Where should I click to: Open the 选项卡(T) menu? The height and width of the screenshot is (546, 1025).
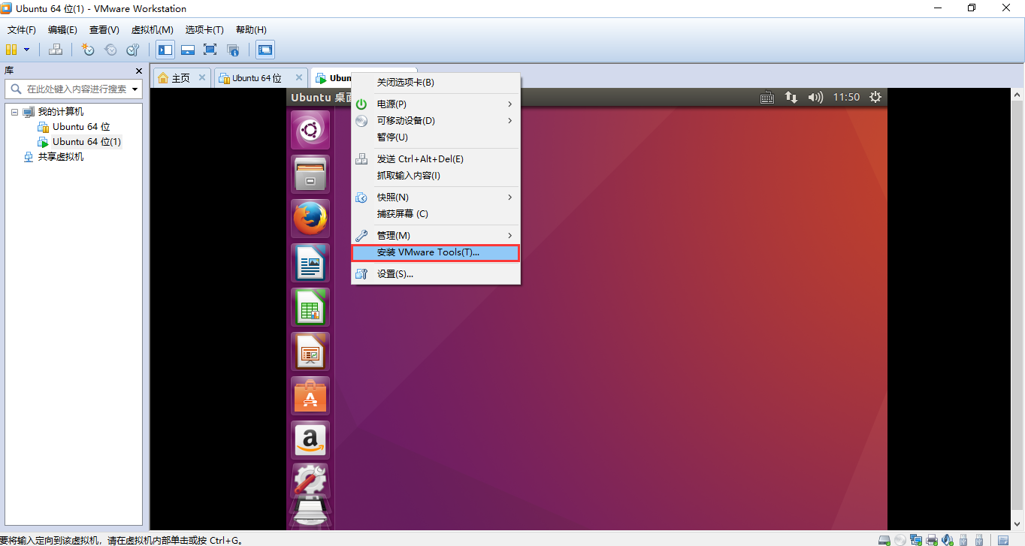pyautogui.click(x=204, y=30)
